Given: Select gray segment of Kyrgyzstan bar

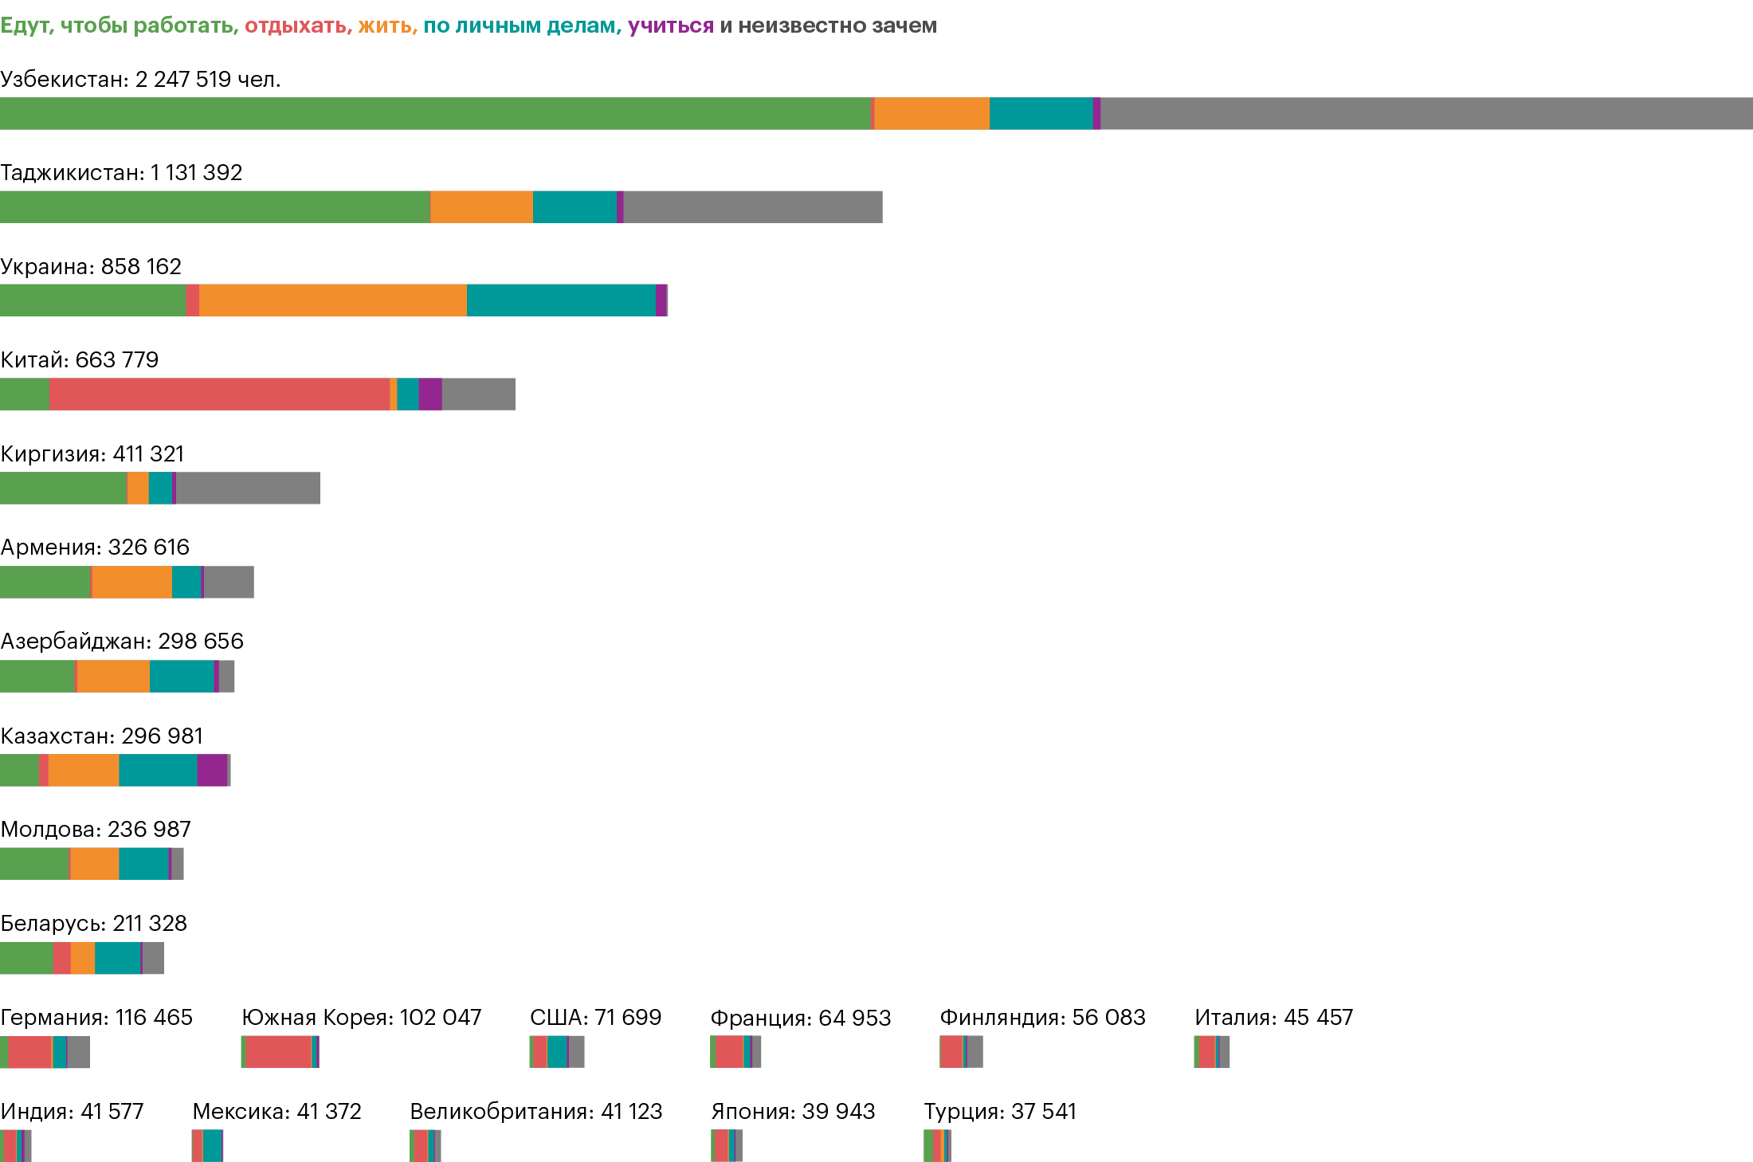Looking at the screenshot, I should coord(248,488).
